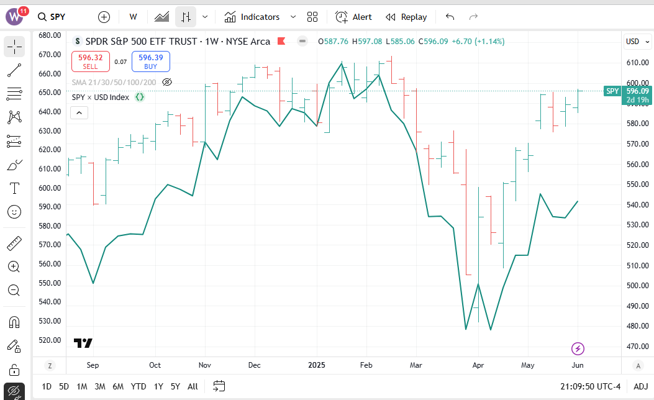Toggle lock all drawings
The image size is (654, 400).
click(x=14, y=370)
